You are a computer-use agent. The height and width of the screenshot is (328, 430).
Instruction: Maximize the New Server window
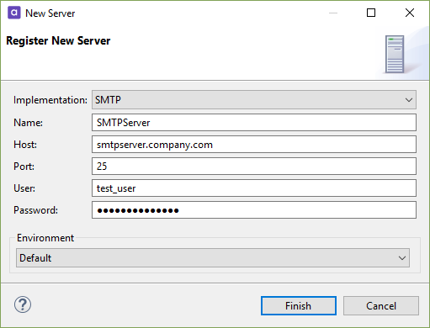(371, 13)
